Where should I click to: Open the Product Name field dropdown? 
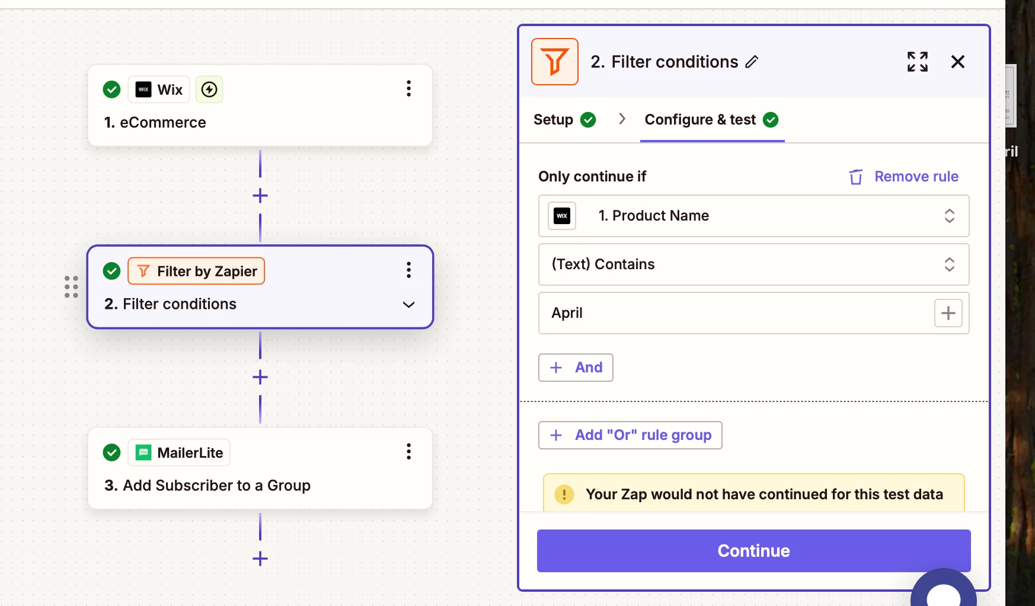754,216
